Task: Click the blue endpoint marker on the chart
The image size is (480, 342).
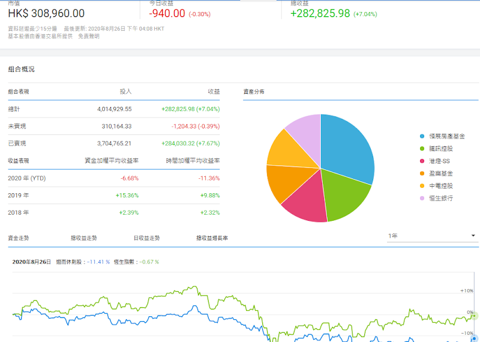Action: point(475,338)
